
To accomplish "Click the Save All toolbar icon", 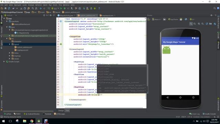I will coord(5,8).
